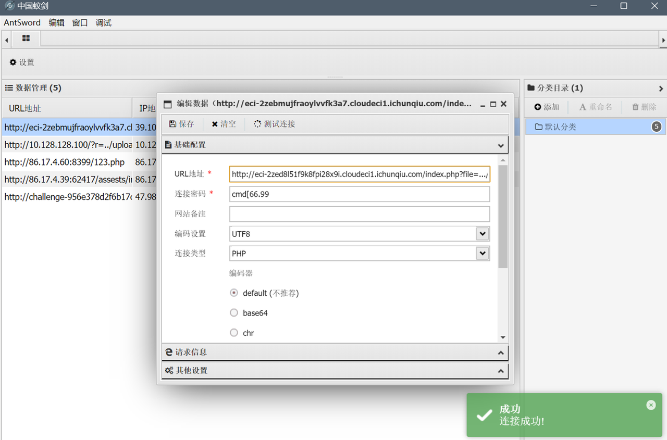
Task: Close the 编辑数据 dialog
Action: coord(504,104)
